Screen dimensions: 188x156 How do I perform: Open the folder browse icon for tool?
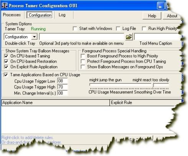129,37
